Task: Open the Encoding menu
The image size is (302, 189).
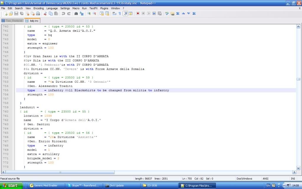Action: click(39, 8)
